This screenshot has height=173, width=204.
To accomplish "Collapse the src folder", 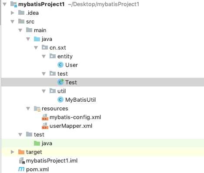I will click(13, 22).
